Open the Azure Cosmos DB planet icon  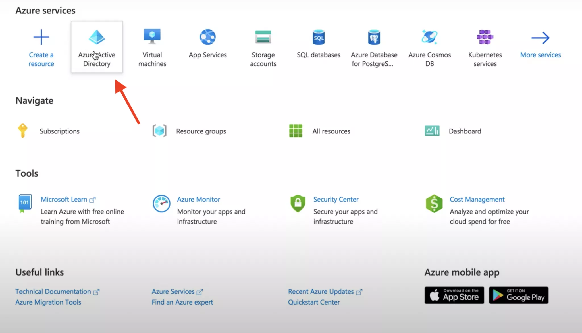(x=429, y=37)
